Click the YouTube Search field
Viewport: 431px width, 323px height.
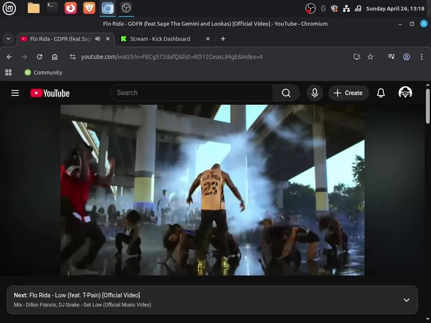pos(191,93)
